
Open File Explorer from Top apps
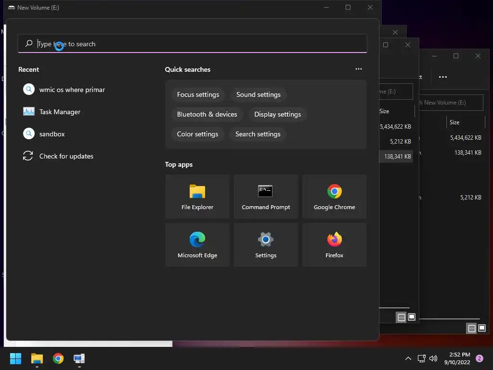197,197
